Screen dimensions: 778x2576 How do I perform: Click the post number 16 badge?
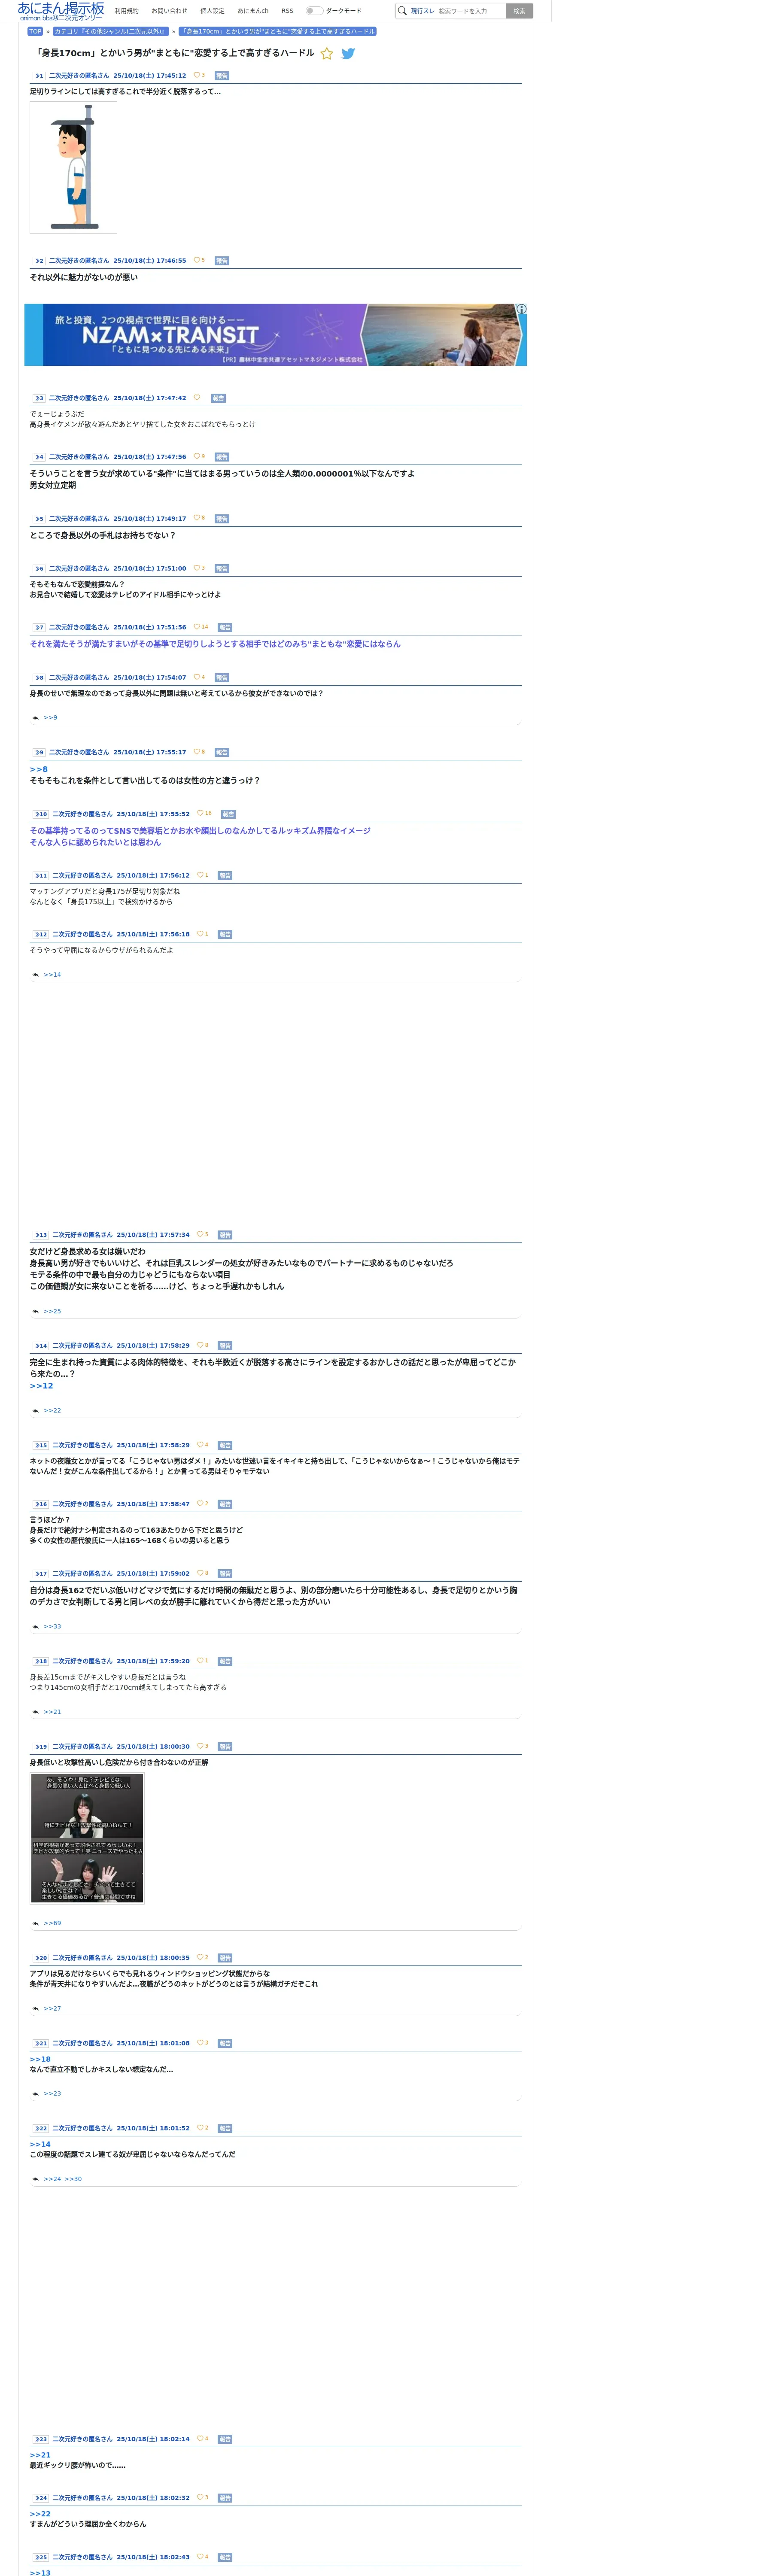(x=41, y=1504)
